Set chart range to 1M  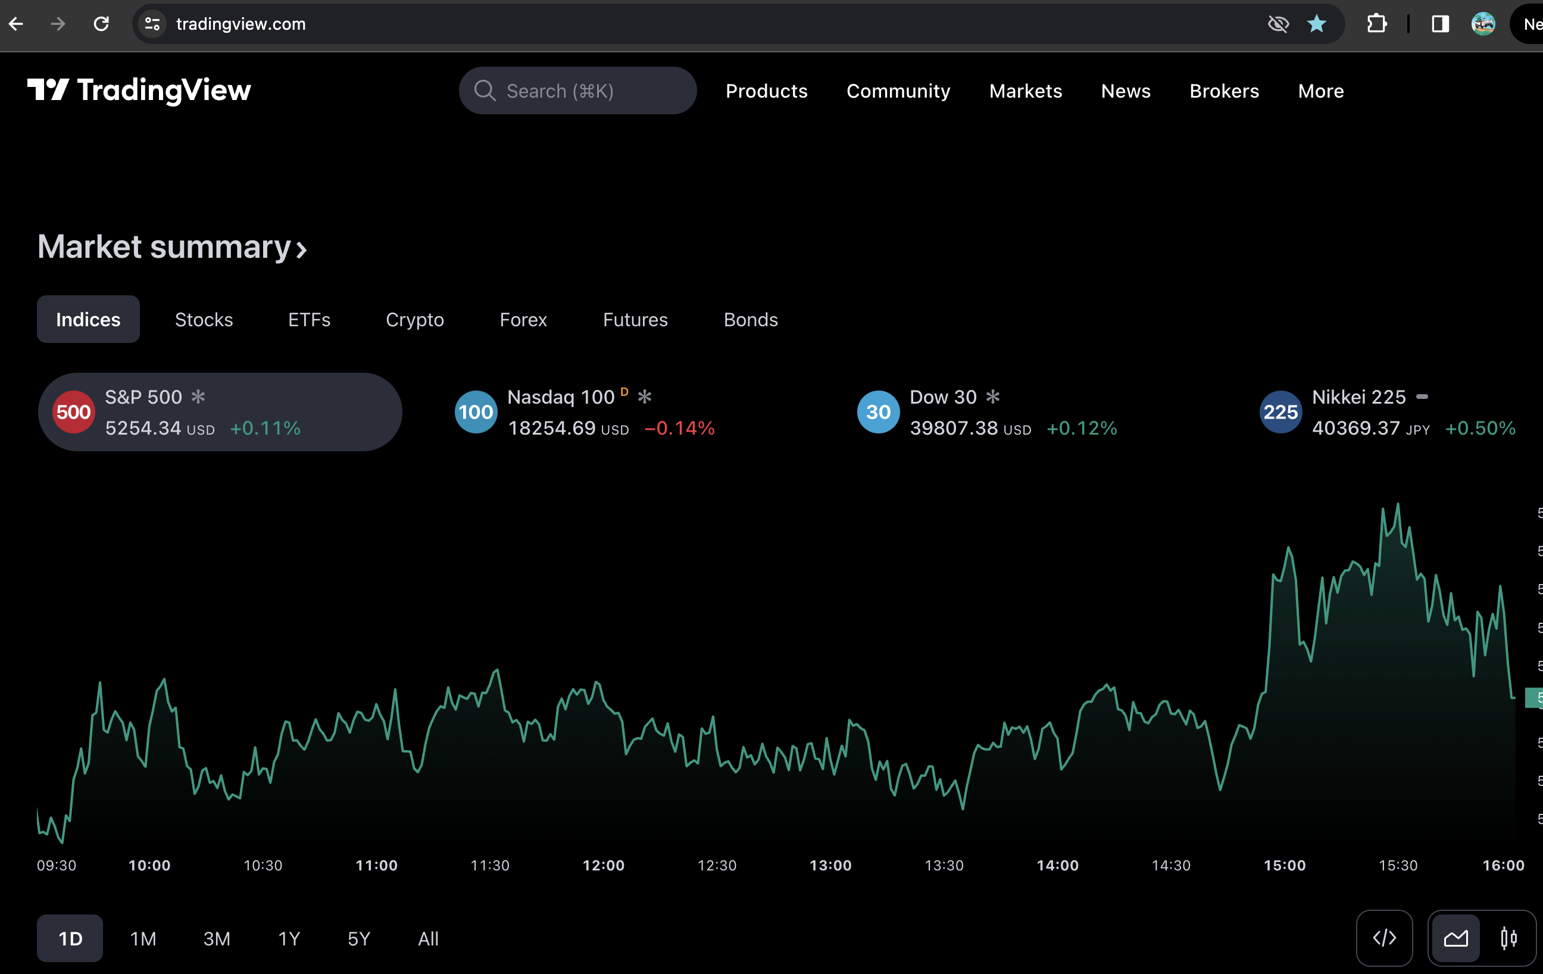[x=143, y=938]
